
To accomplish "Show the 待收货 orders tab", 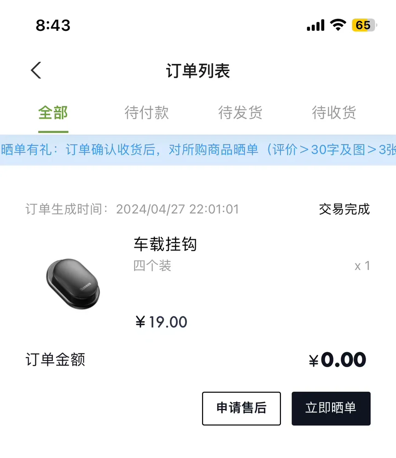I will tap(334, 113).
